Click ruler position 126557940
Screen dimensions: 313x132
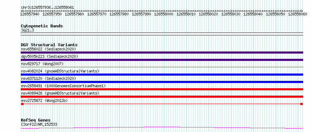pyautogui.click(x=30, y=14)
